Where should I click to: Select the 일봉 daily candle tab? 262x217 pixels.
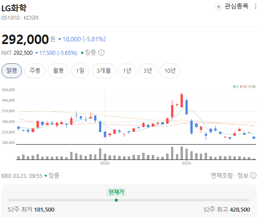point(12,71)
